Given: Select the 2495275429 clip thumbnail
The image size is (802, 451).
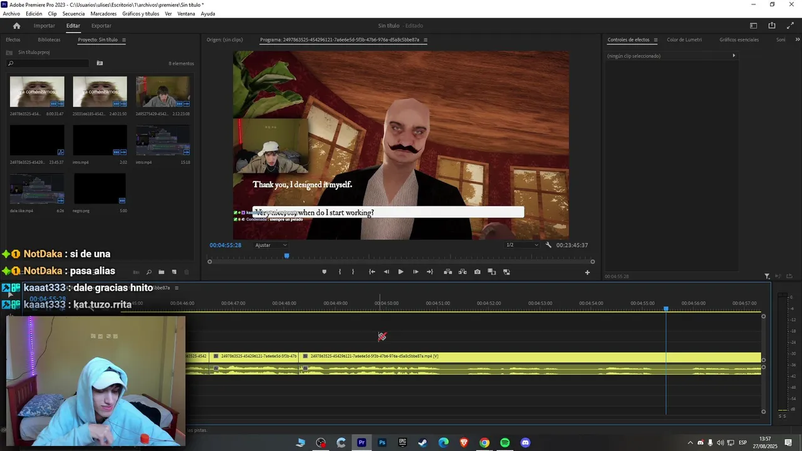Looking at the screenshot, I should (163, 92).
